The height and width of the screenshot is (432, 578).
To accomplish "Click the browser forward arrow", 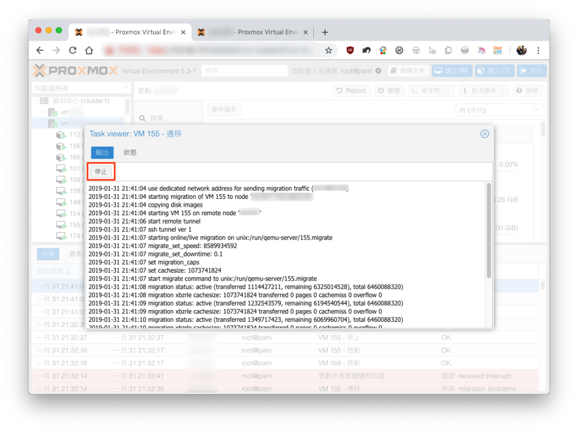I will pos(56,51).
